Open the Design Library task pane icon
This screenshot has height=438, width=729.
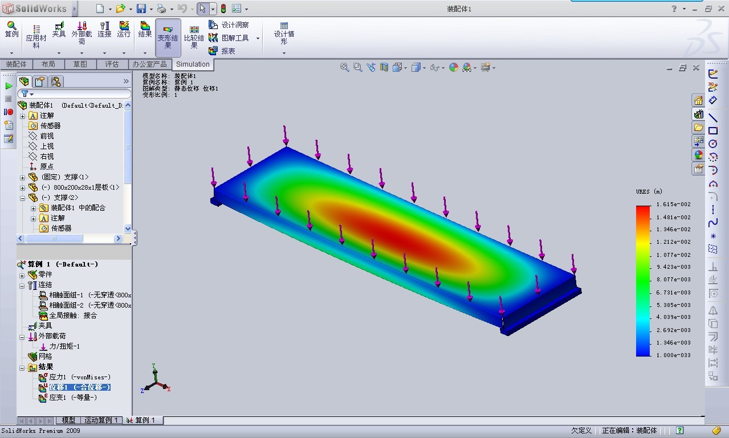click(x=698, y=114)
